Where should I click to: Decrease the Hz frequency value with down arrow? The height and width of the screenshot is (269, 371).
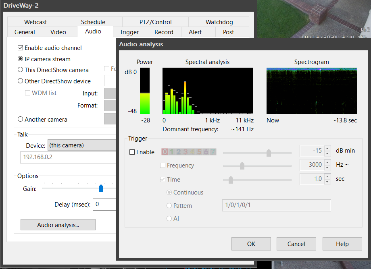[x=327, y=168]
